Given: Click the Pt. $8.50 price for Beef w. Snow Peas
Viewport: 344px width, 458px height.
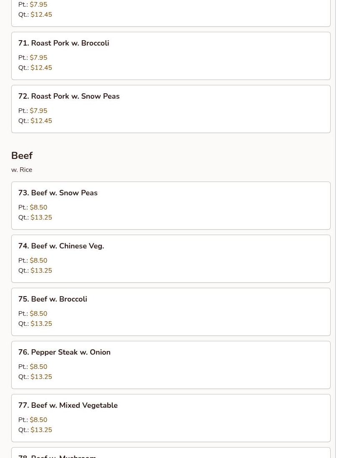Looking at the screenshot, I should (x=33, y=207).
